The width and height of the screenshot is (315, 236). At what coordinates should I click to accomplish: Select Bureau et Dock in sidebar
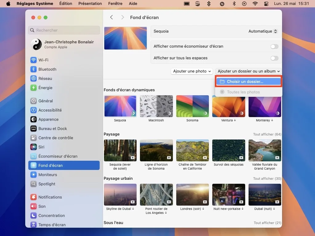click(x=64, y=128)
